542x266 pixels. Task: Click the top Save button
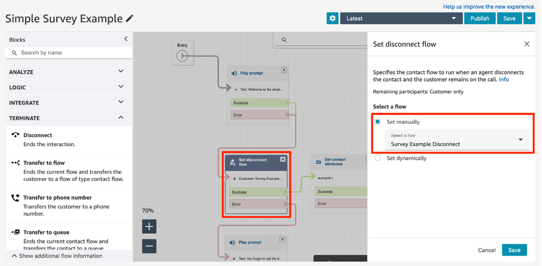tap(509, 19)
